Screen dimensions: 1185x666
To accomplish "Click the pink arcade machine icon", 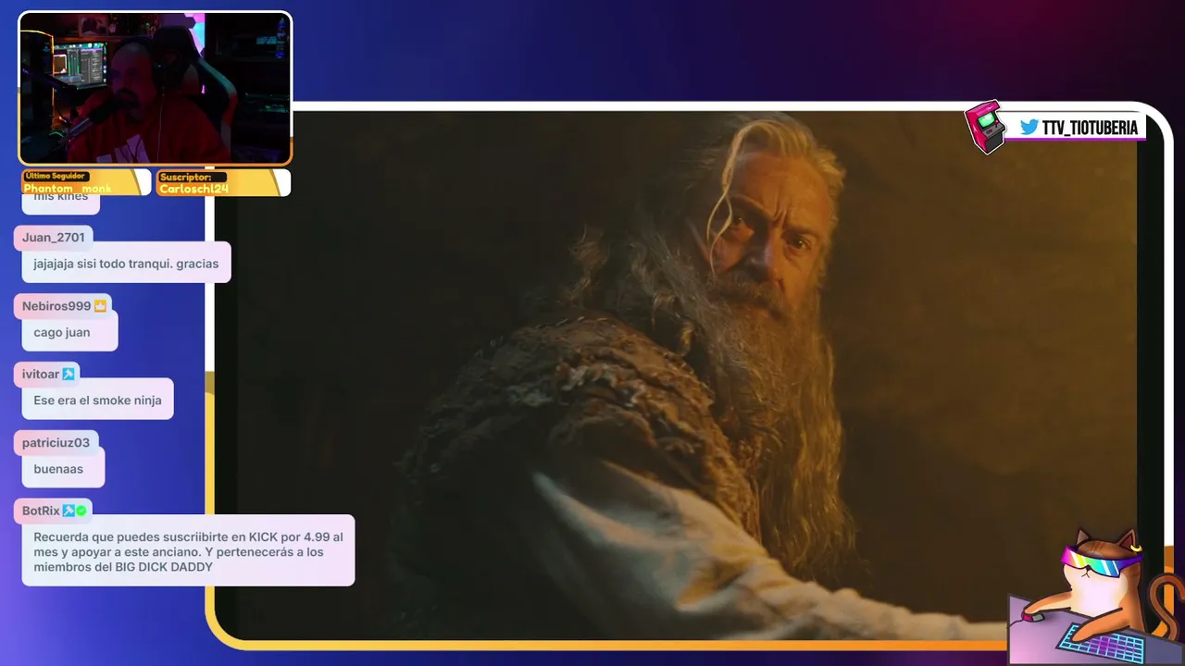I will pos(985,127).
